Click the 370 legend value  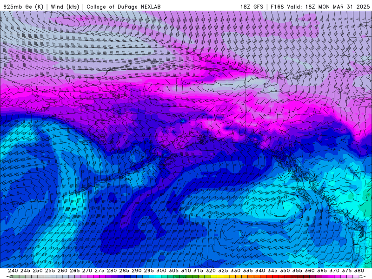click(334, 271)
